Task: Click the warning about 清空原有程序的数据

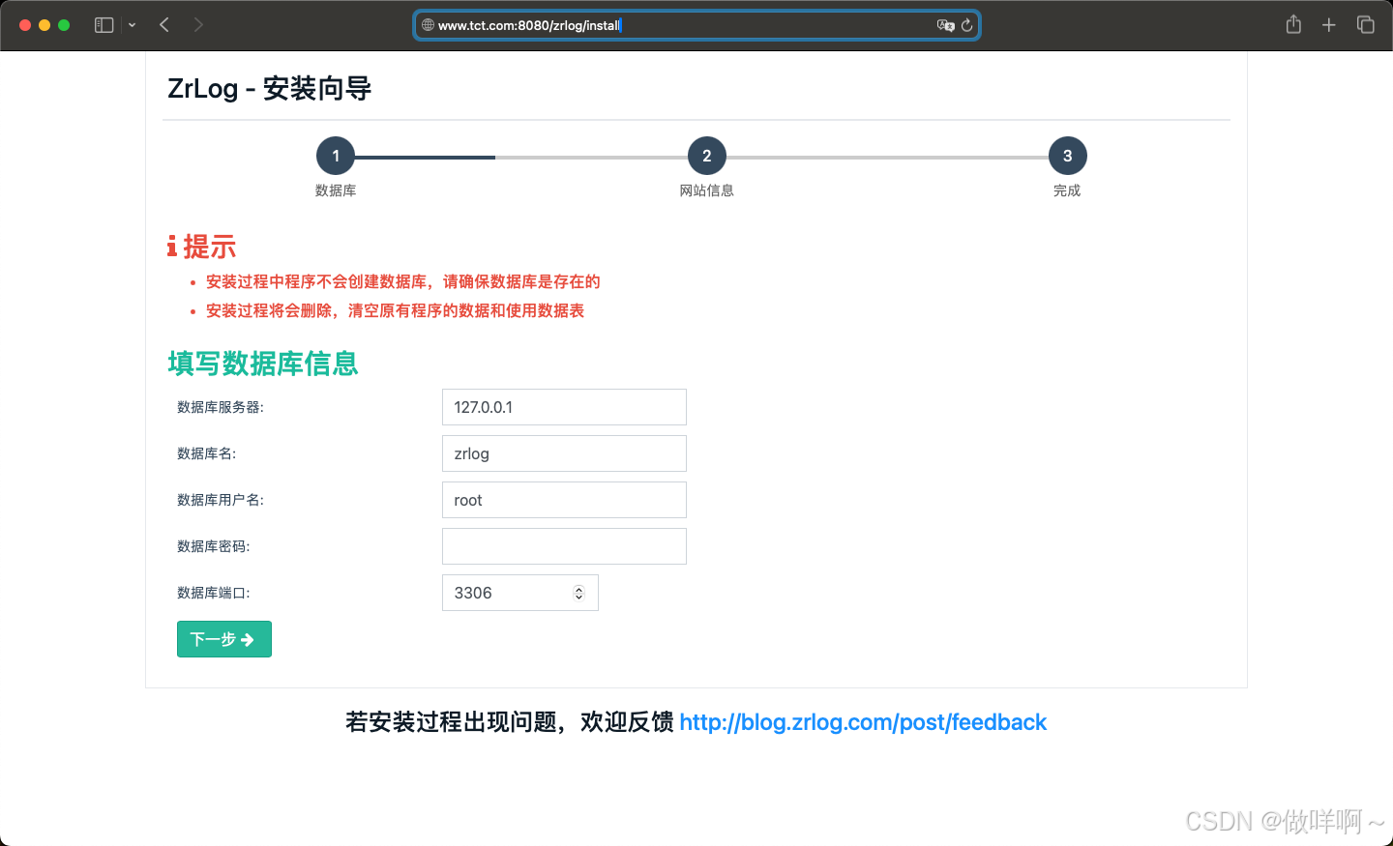Action: [x=396, y=310]
